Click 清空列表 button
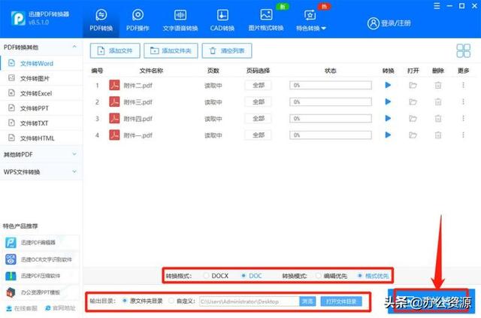The image size is (481, 318). click(227, 50)
